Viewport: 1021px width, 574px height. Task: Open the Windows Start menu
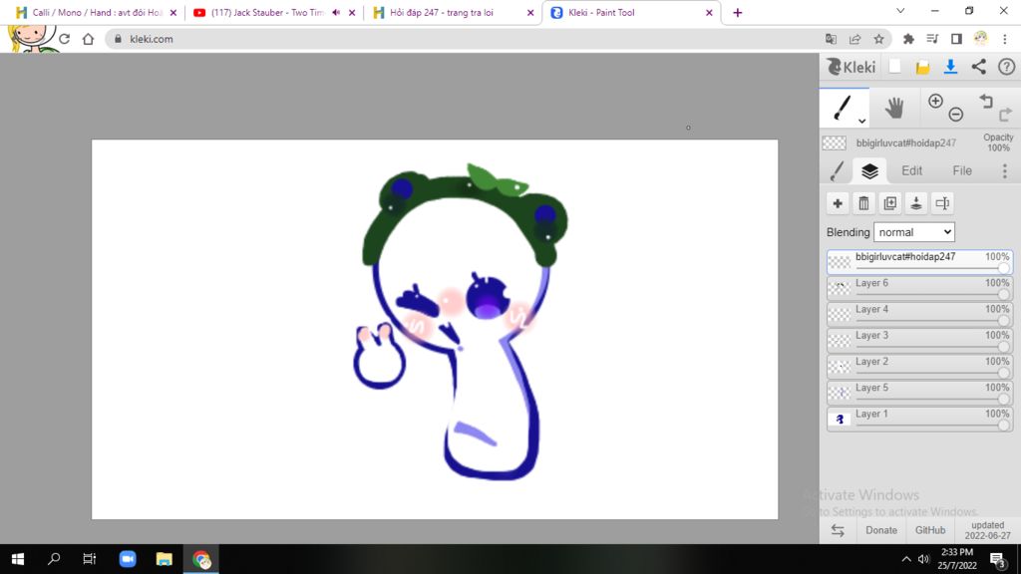coord(18,559)
